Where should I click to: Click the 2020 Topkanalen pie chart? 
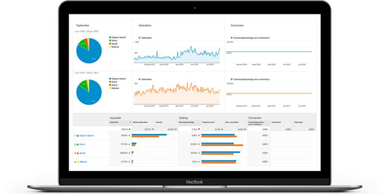(x=89, y=51)
